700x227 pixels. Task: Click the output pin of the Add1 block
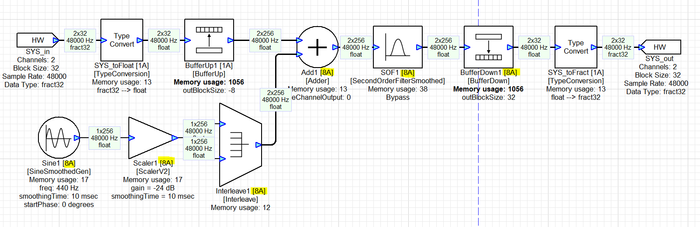tap(335, 47)
